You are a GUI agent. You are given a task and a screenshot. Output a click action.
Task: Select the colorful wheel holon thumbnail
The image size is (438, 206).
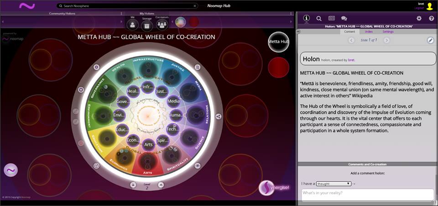[x=181, y=22]
